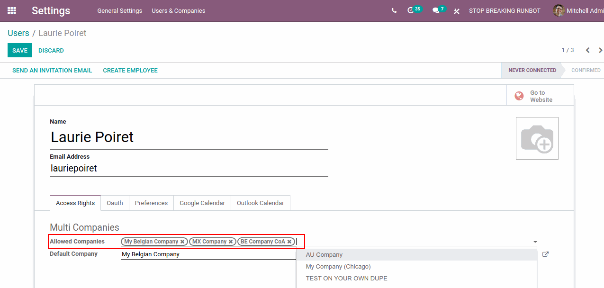604x288 pixels.
Task: Switch to the Access Rights tab
Action: (x=75, y=203)
